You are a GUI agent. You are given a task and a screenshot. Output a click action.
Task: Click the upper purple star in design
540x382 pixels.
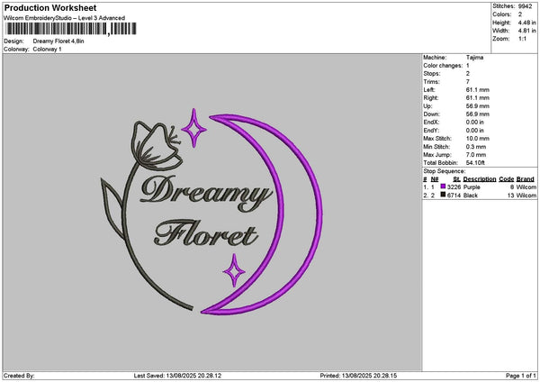pyautogui.click(x=193, y=128)
